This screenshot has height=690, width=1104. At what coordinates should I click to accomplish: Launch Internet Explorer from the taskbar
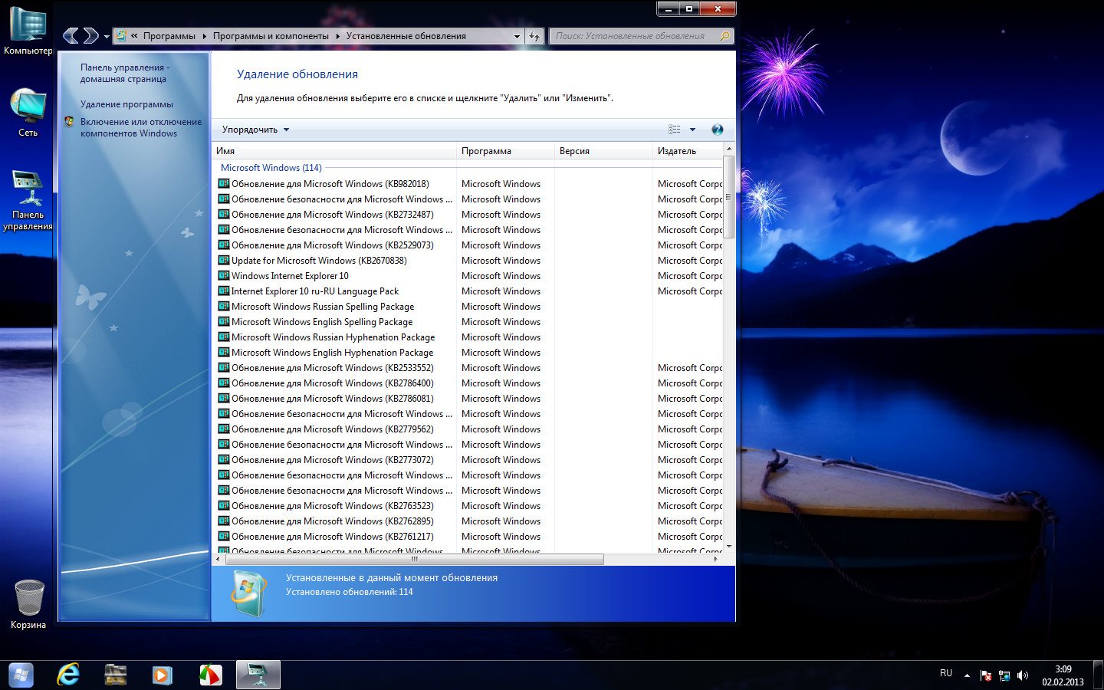tap(68, 675)
